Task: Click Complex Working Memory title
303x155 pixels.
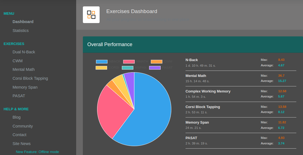Action: point(208,91)
